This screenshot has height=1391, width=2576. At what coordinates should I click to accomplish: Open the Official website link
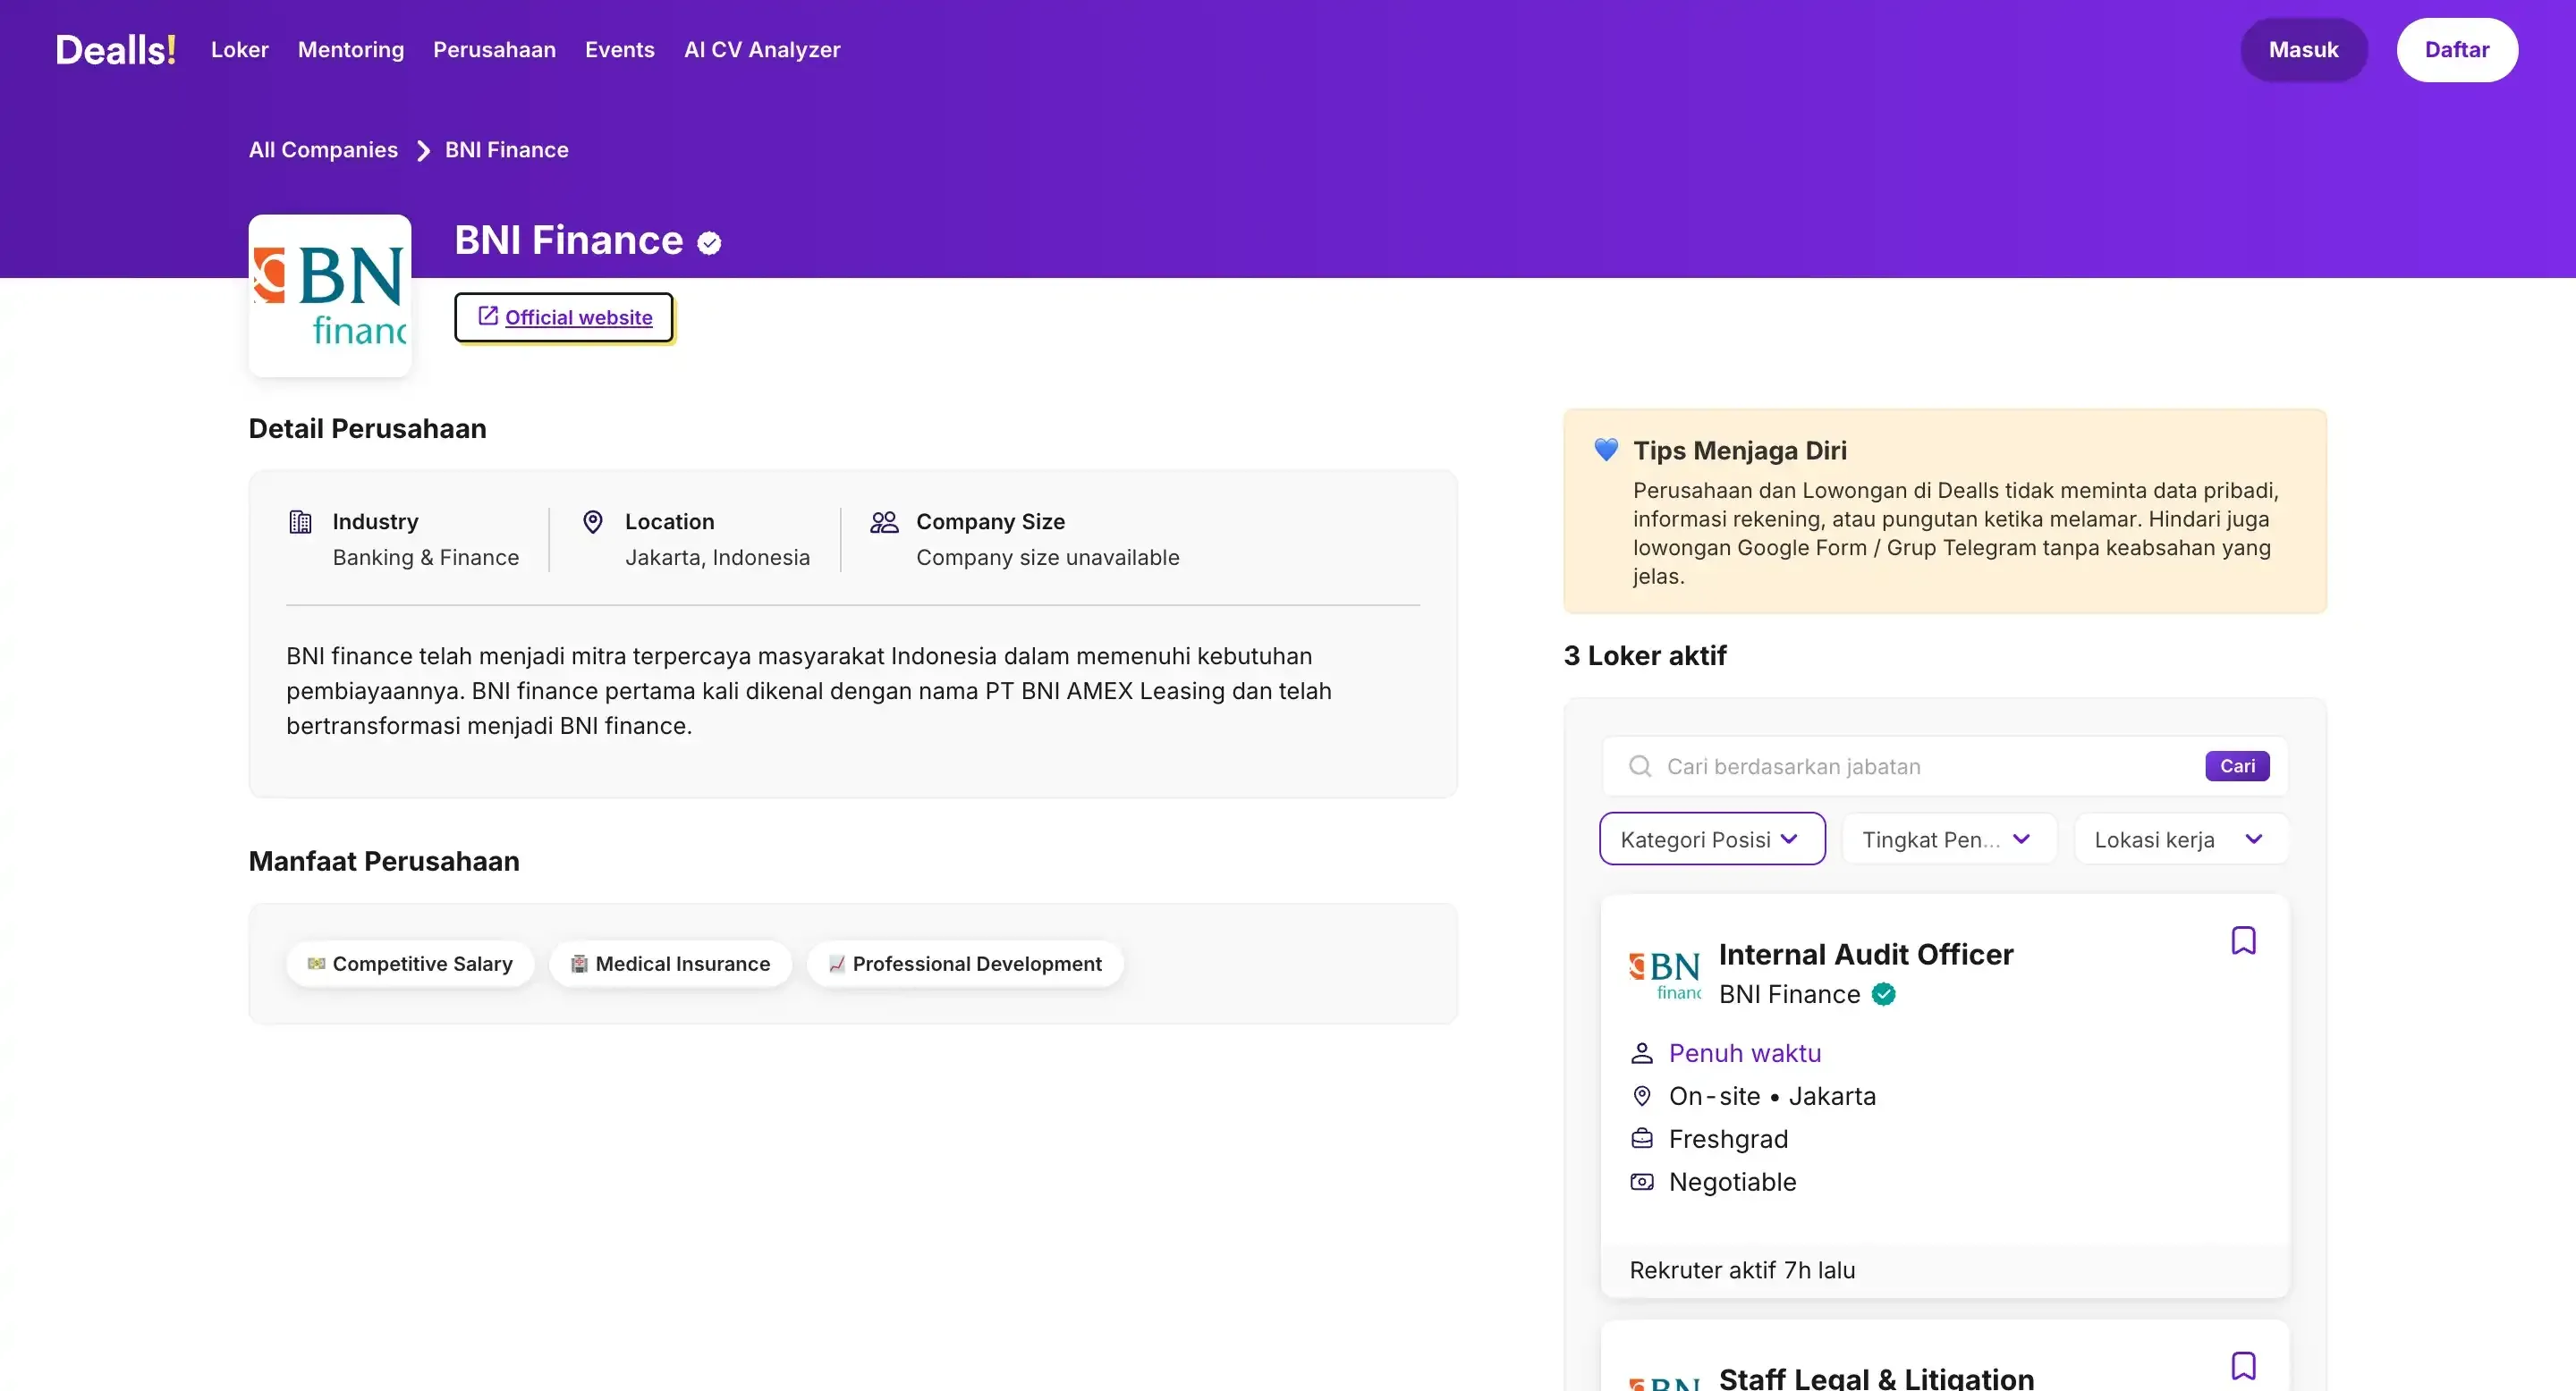point(564,317)
